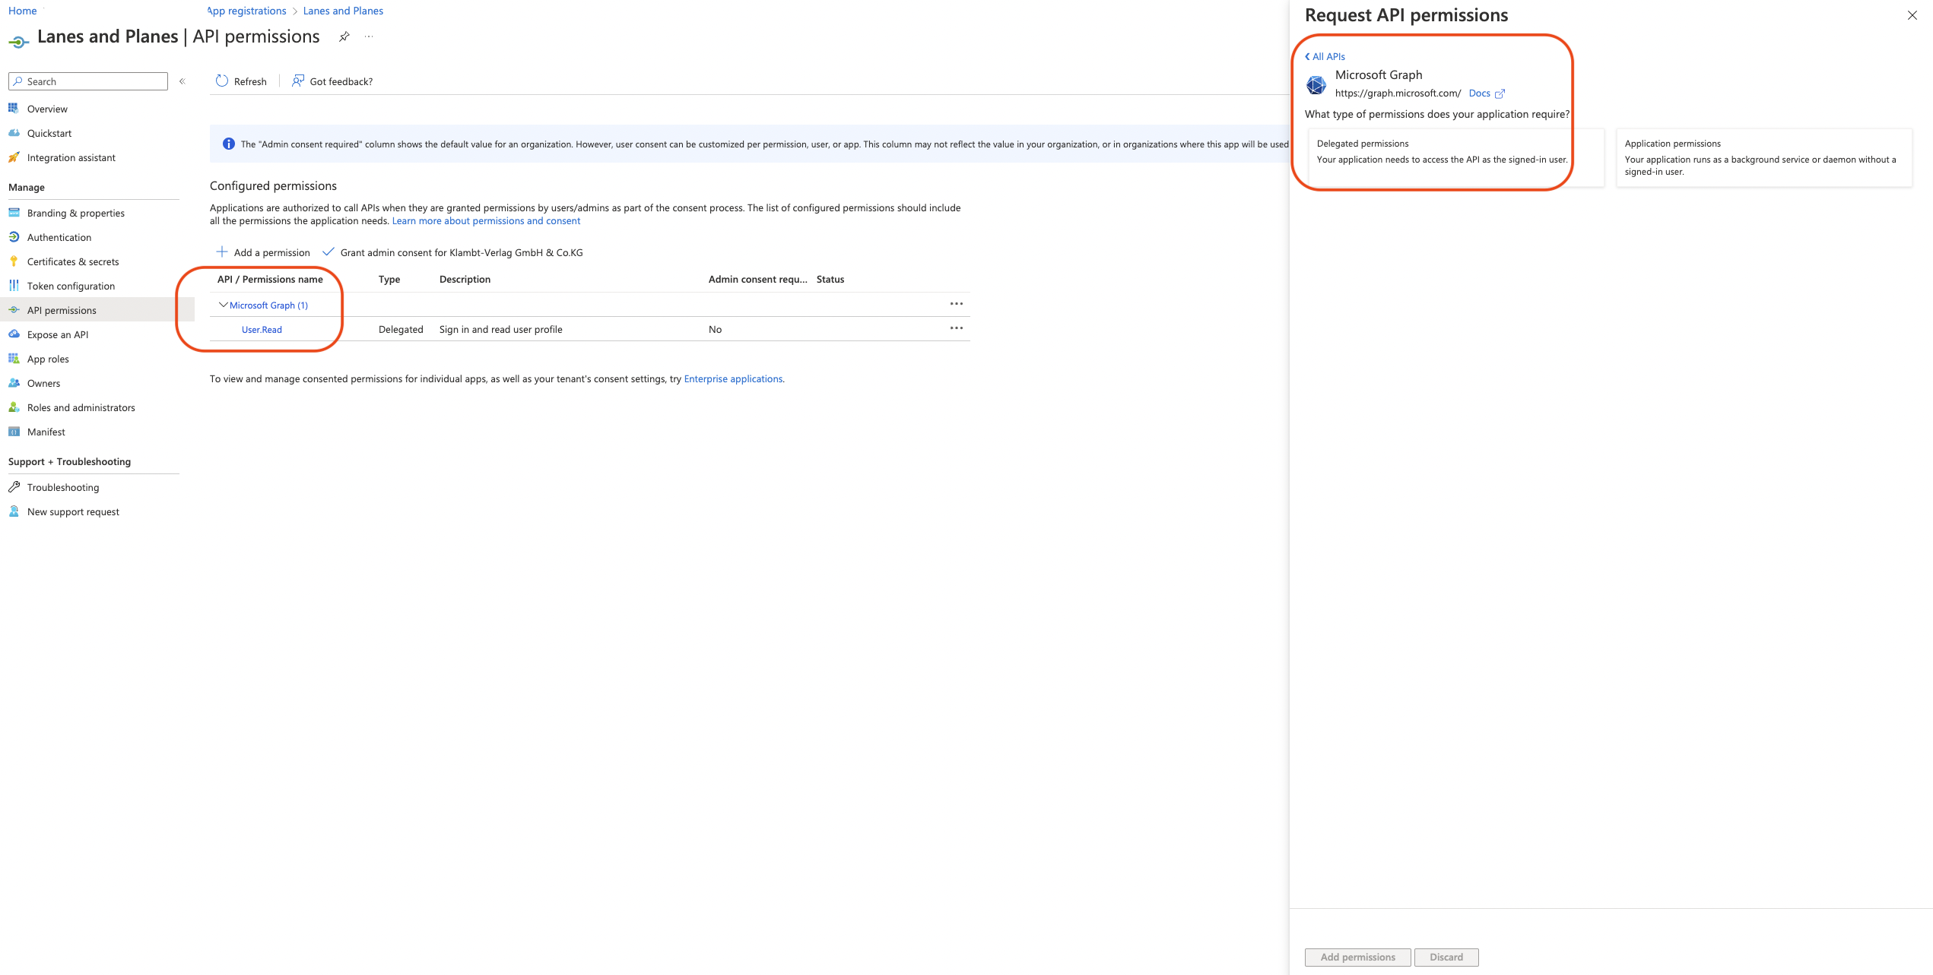Click the Token configuration bars icon

[x=14, y=286]
